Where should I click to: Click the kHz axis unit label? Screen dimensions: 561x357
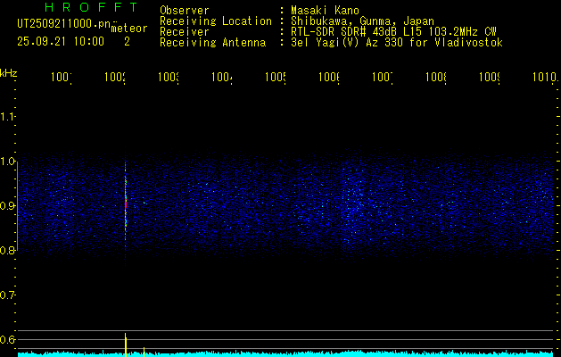pos(8,73)
